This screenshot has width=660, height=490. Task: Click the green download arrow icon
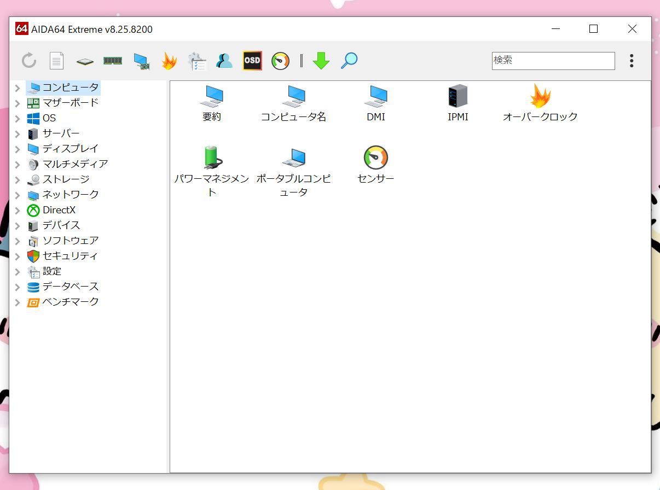321,61
